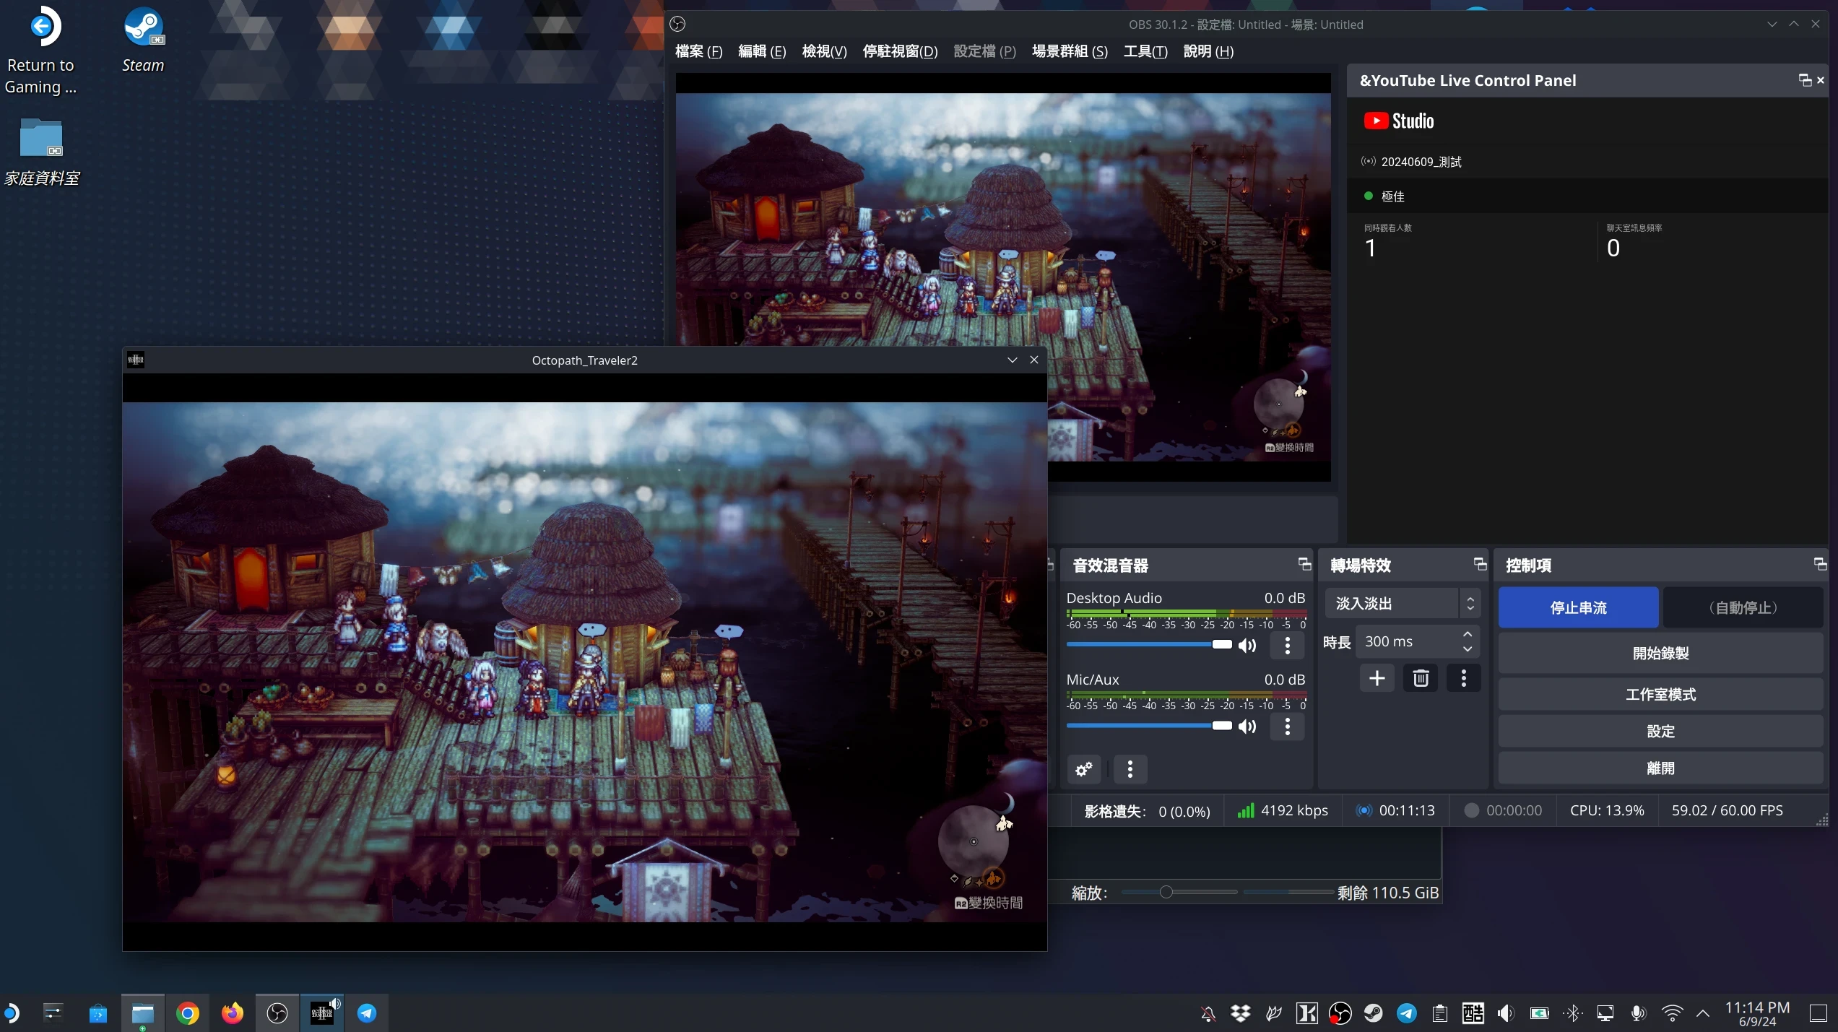Float the YouTube Live Control Panel dock
1838x1032 pixels.
(x=1804, y=80)
